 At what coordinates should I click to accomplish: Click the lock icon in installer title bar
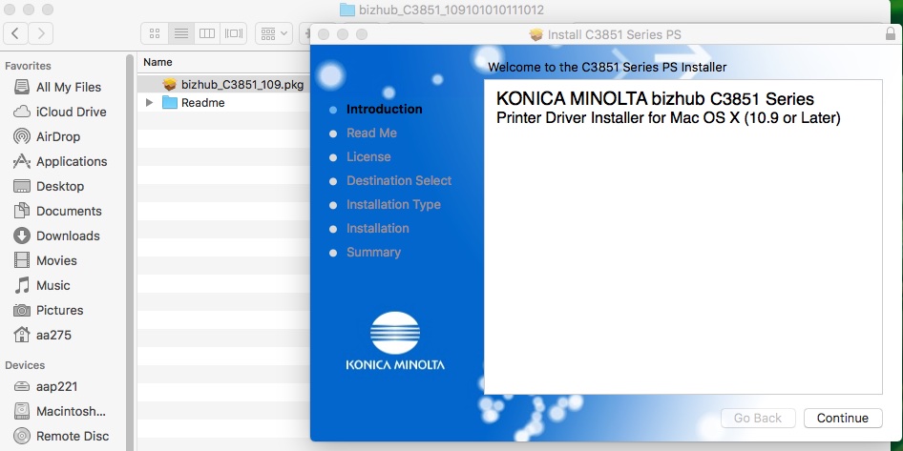[x=891, y=34]
